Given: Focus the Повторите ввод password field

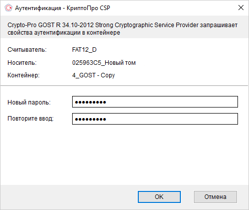Looking at the screenshot, I should coord(155,119).
